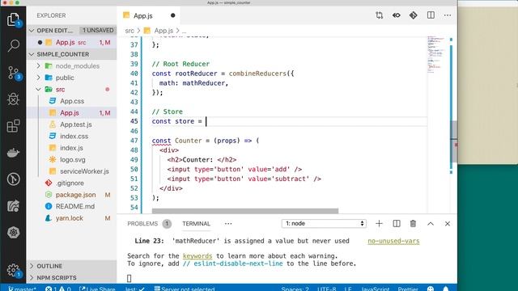This screenshot has width=518, height=291.
Task: Open the terminal selector dropdown '1: node'
Action: pos(324,223)
